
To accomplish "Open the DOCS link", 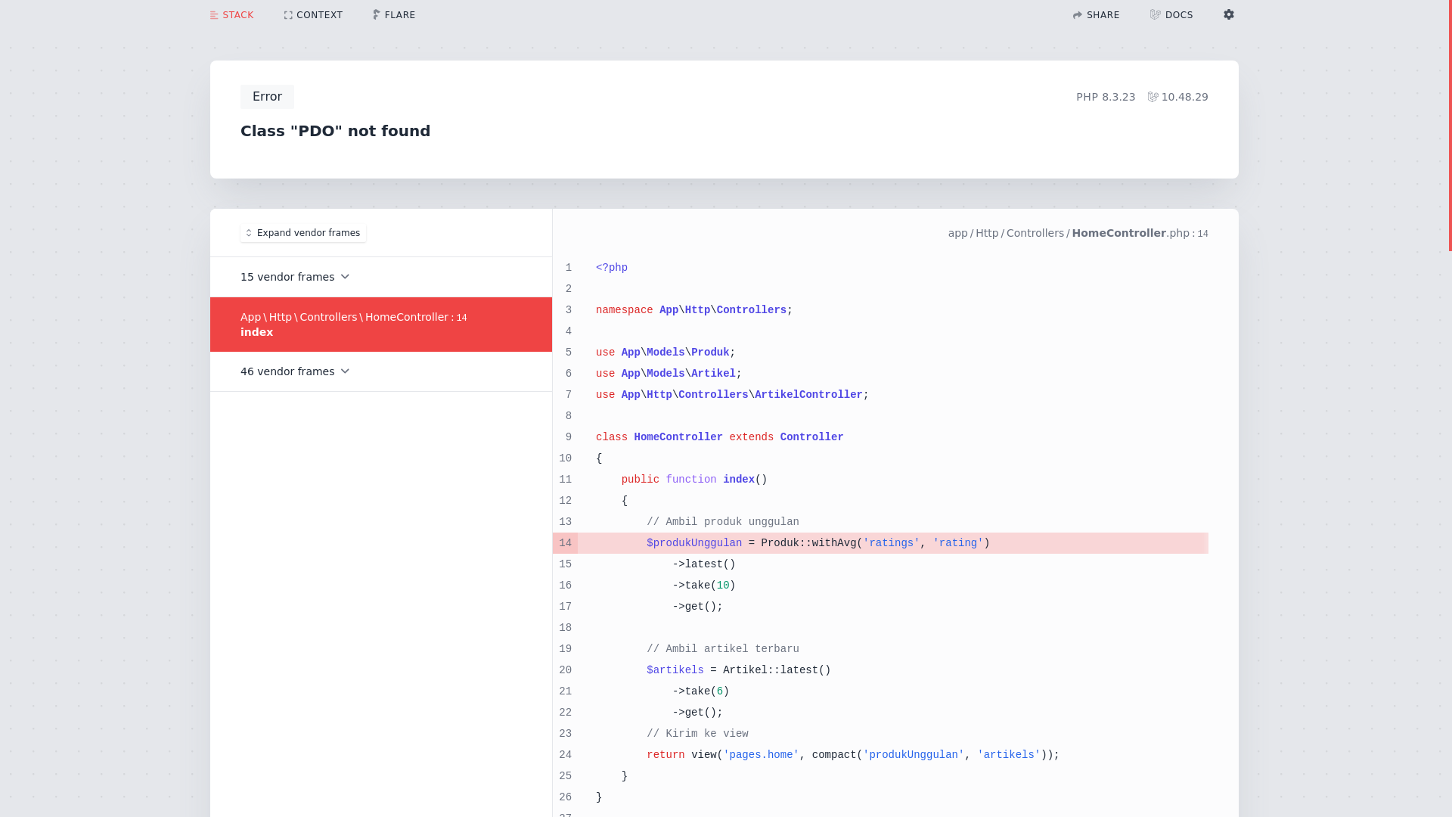I will tap(1171, 15).
